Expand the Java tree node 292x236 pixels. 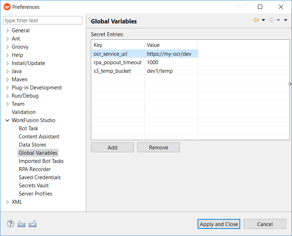pyautogui.click(x=7, y=71)
